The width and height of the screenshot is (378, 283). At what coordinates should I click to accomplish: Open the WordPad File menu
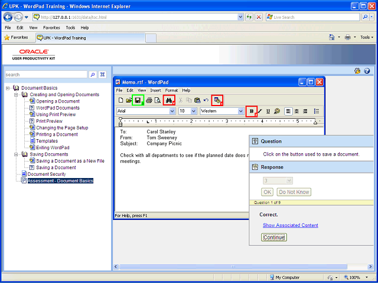tap(119, 90)
